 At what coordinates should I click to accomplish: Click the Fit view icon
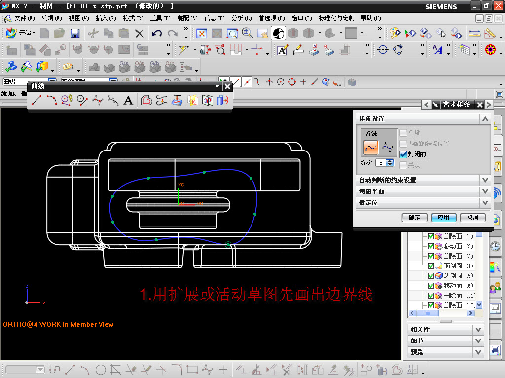click(202, 33)
